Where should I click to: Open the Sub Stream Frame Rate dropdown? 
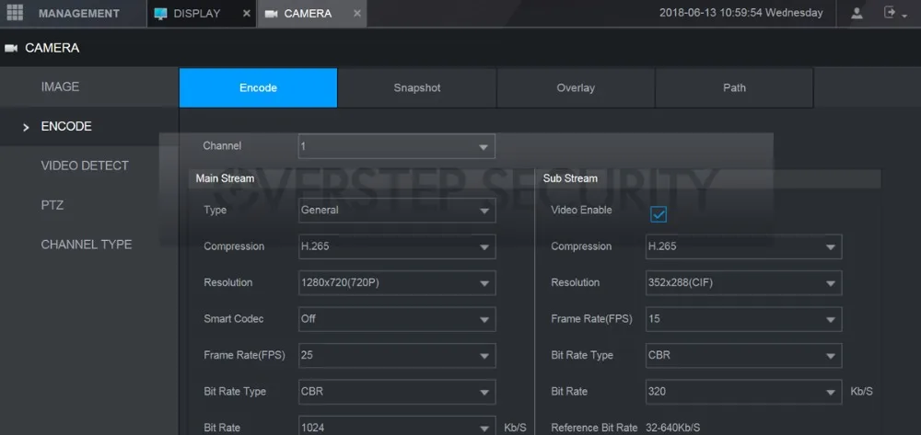pos(743,319)
